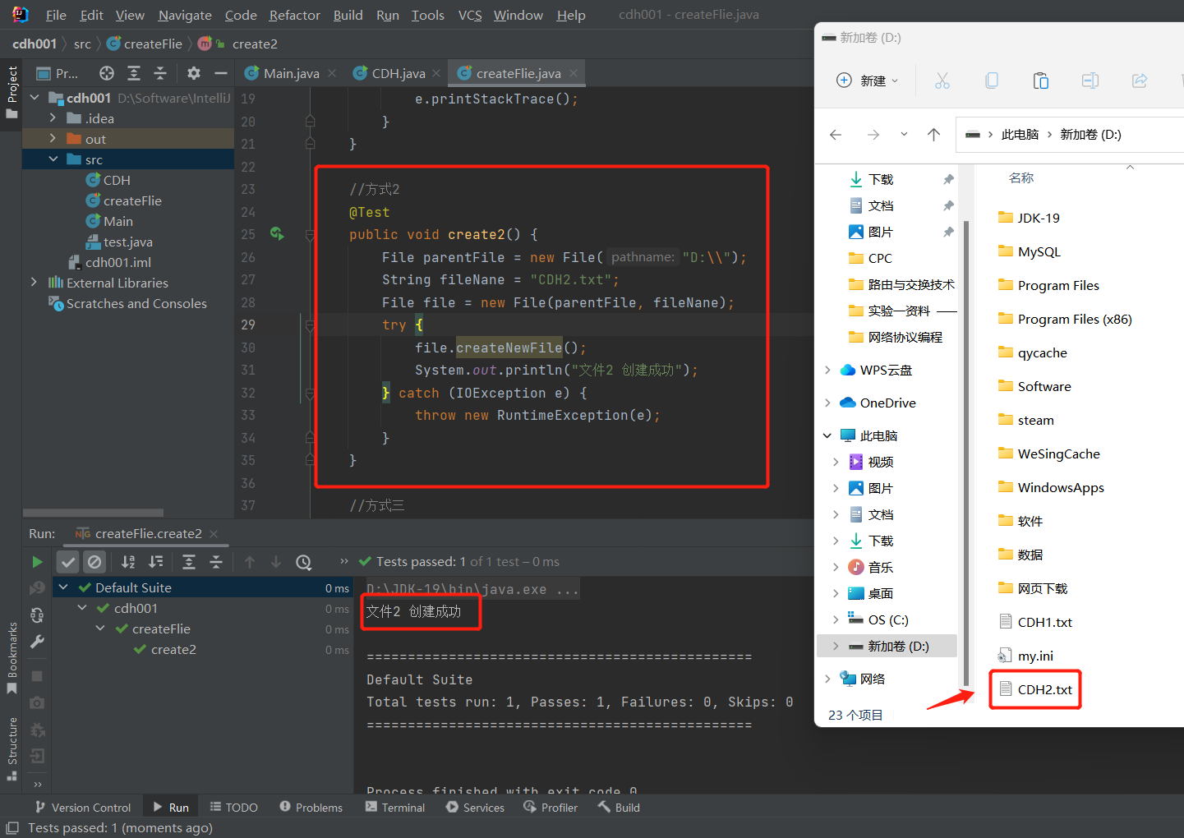Click the wrench icon in Run sidebar
Screen dimensions: 1184x838
click(37, 642)
